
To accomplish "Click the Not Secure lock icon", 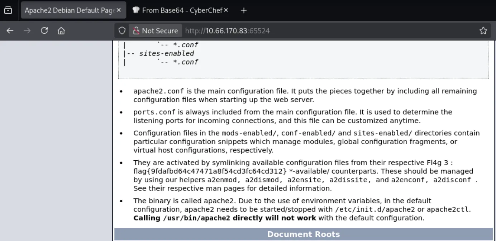I will pos(136,31).
